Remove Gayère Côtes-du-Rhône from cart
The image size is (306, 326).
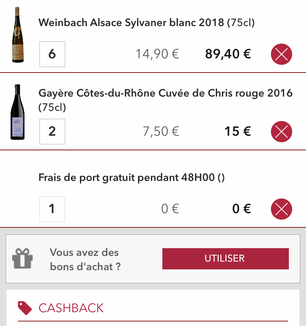[x=281, y=131]
